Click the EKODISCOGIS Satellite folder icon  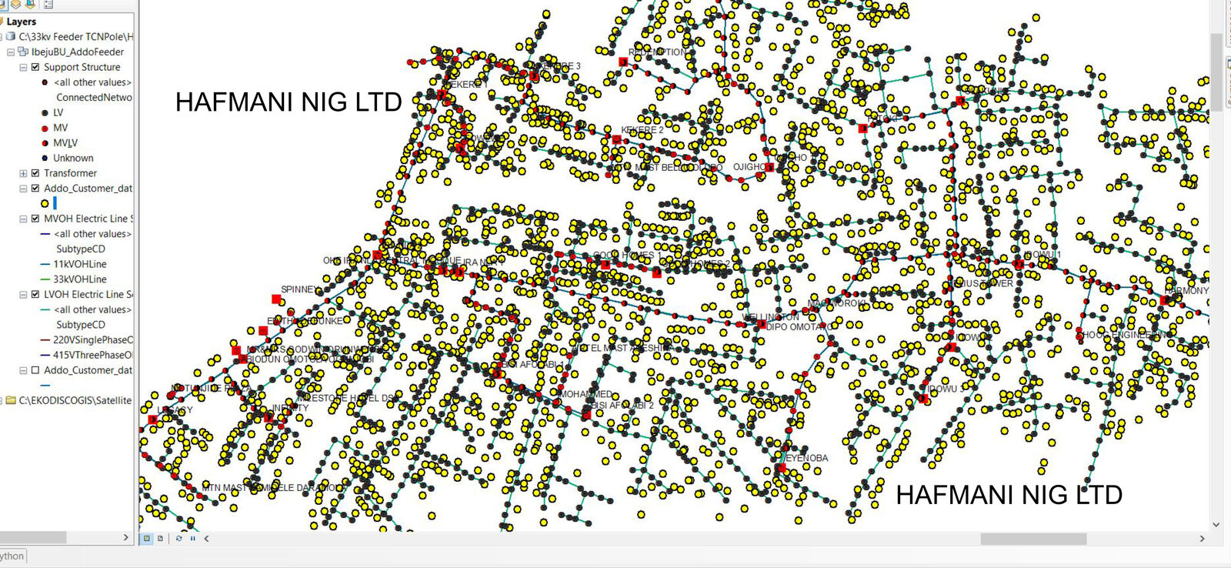[11, 400]
